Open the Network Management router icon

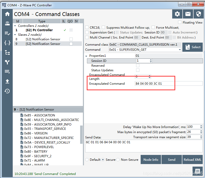[x=7, y=24]
